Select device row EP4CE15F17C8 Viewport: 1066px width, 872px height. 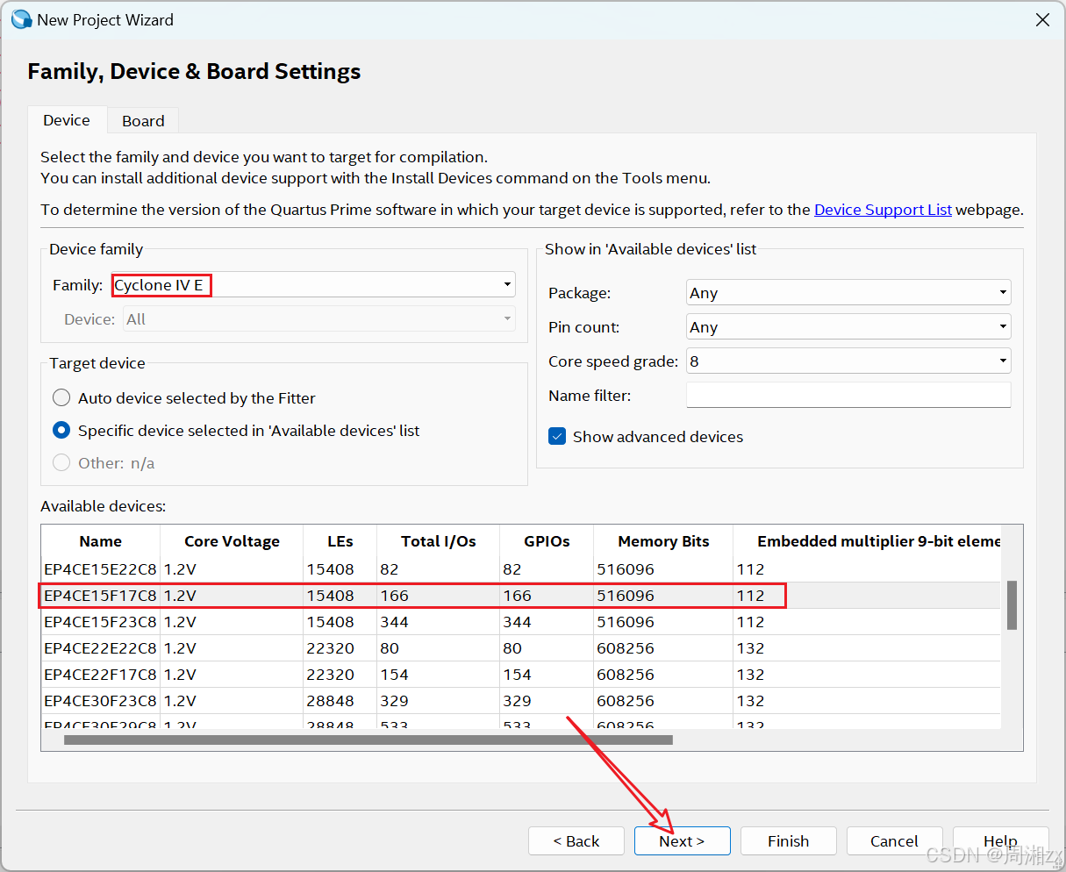(521, 596)
